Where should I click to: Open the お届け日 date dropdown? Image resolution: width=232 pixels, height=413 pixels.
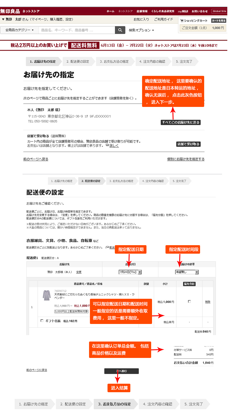(x=130, y=272)
